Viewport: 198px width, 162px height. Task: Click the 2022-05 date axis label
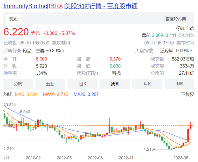coord(64,158)
